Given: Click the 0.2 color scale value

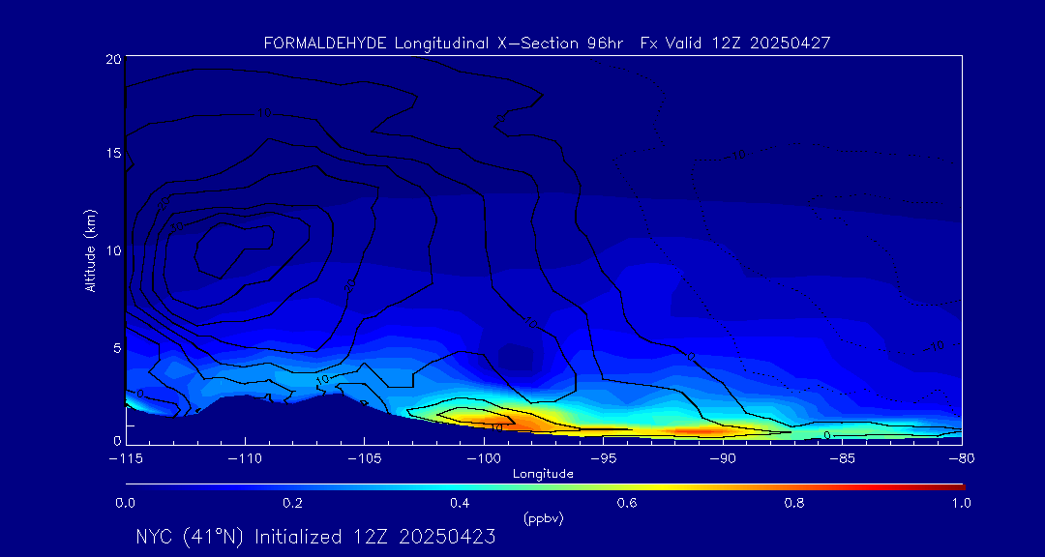Looking at the screenshot, I should pos(292,503).
